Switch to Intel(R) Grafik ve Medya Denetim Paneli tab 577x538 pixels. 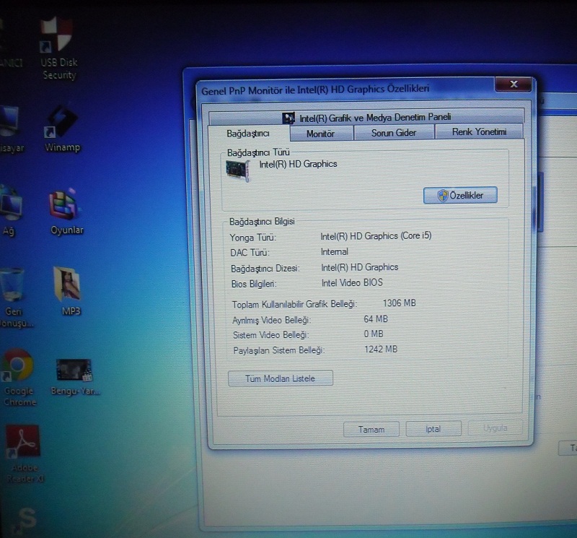(366, 118)
